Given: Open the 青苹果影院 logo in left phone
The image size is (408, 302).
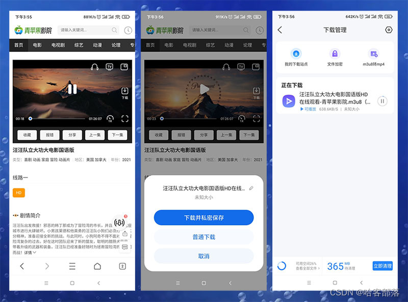Looking at the screenshot, I should tap(33, 30).
